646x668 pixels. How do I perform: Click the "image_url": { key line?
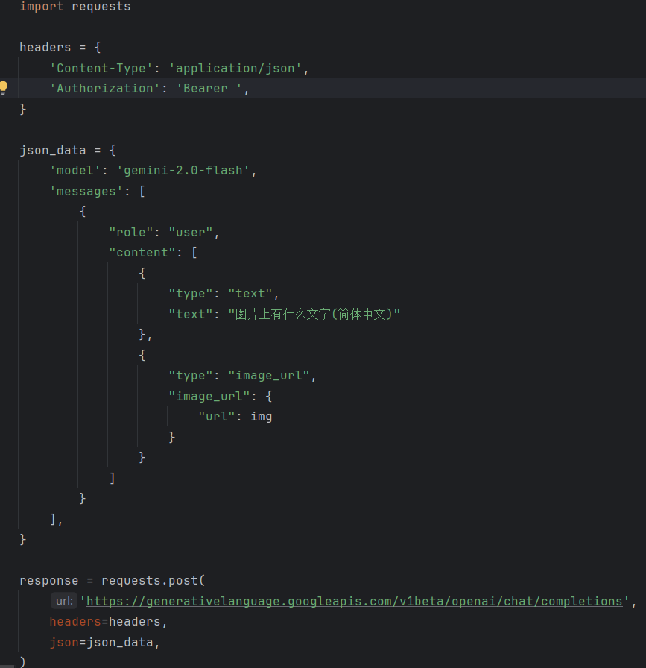(220, 396)
